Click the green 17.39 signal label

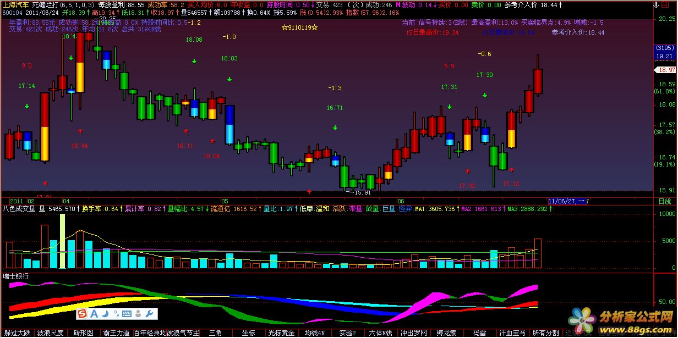484,75
